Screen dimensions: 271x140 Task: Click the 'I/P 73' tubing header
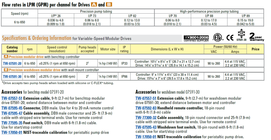tap(92, 16)
